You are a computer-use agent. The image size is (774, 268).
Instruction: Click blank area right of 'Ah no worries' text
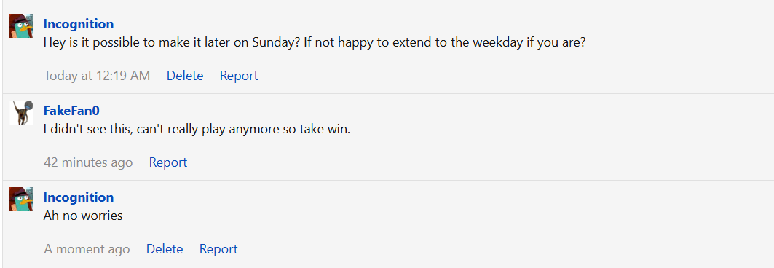pyautogui.click(x=444, y=216)
